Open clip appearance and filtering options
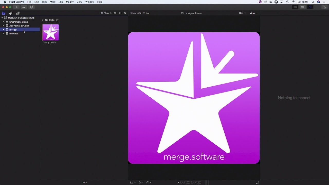Image resolution: width=329 pixels, height=185 pixels. (120, 13)
